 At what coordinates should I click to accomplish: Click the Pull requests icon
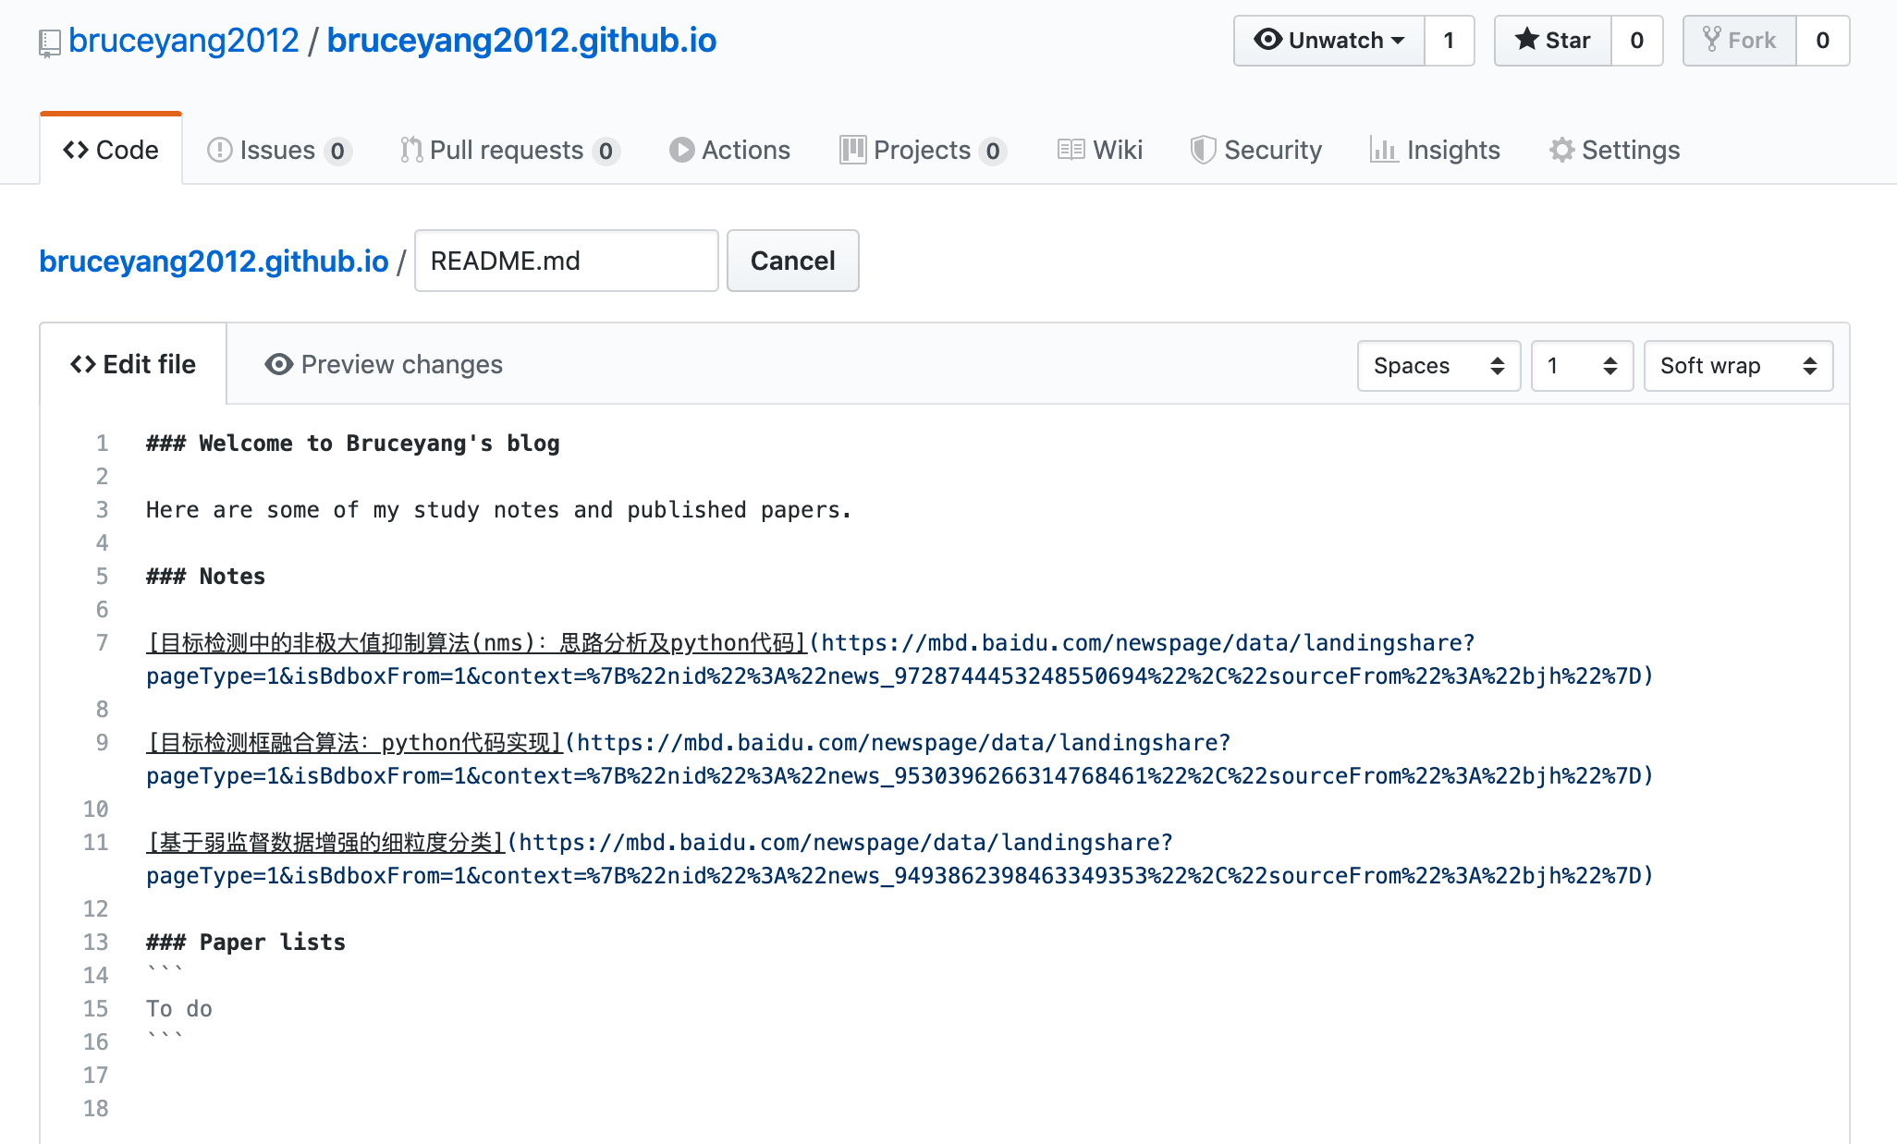click(x=411, y=150)
